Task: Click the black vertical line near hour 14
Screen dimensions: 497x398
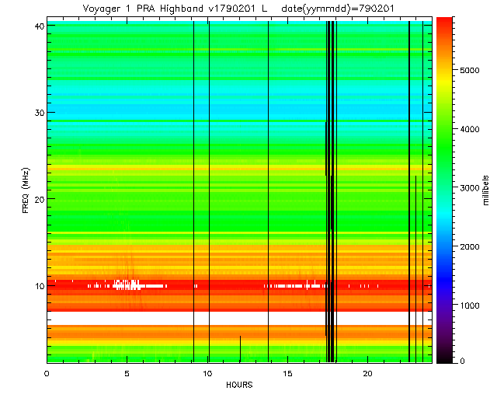Action: tap(268, 190)
